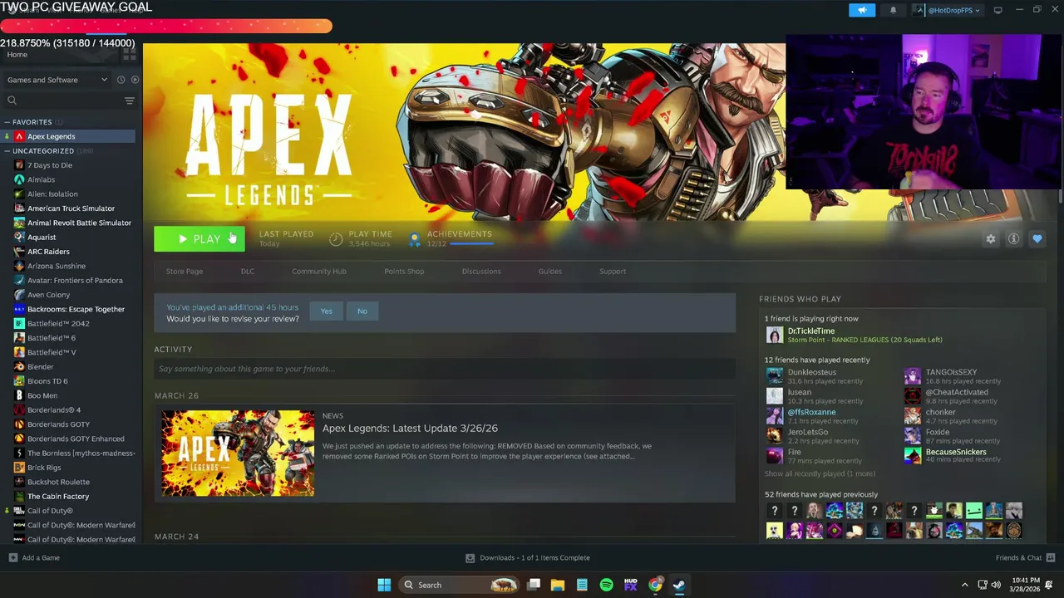This screenshot has width=1064, height=598.
Task: Open the Discussions tab
Action: [x=481, y=272]
